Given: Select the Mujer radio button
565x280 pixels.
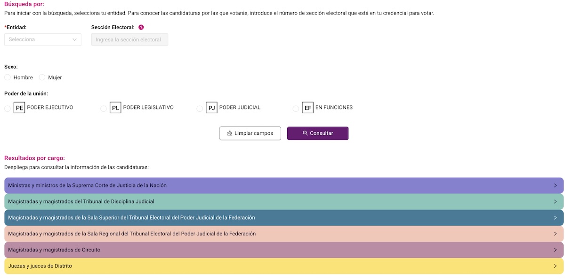Looking at the screenshot, I should pyautogui.click(x=42, y=77).
